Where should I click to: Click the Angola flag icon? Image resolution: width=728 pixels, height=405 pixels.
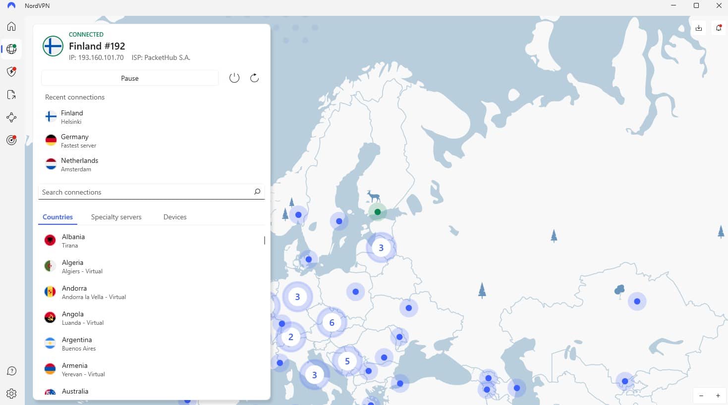50,318
